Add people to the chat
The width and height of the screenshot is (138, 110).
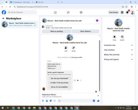[66, 48]
